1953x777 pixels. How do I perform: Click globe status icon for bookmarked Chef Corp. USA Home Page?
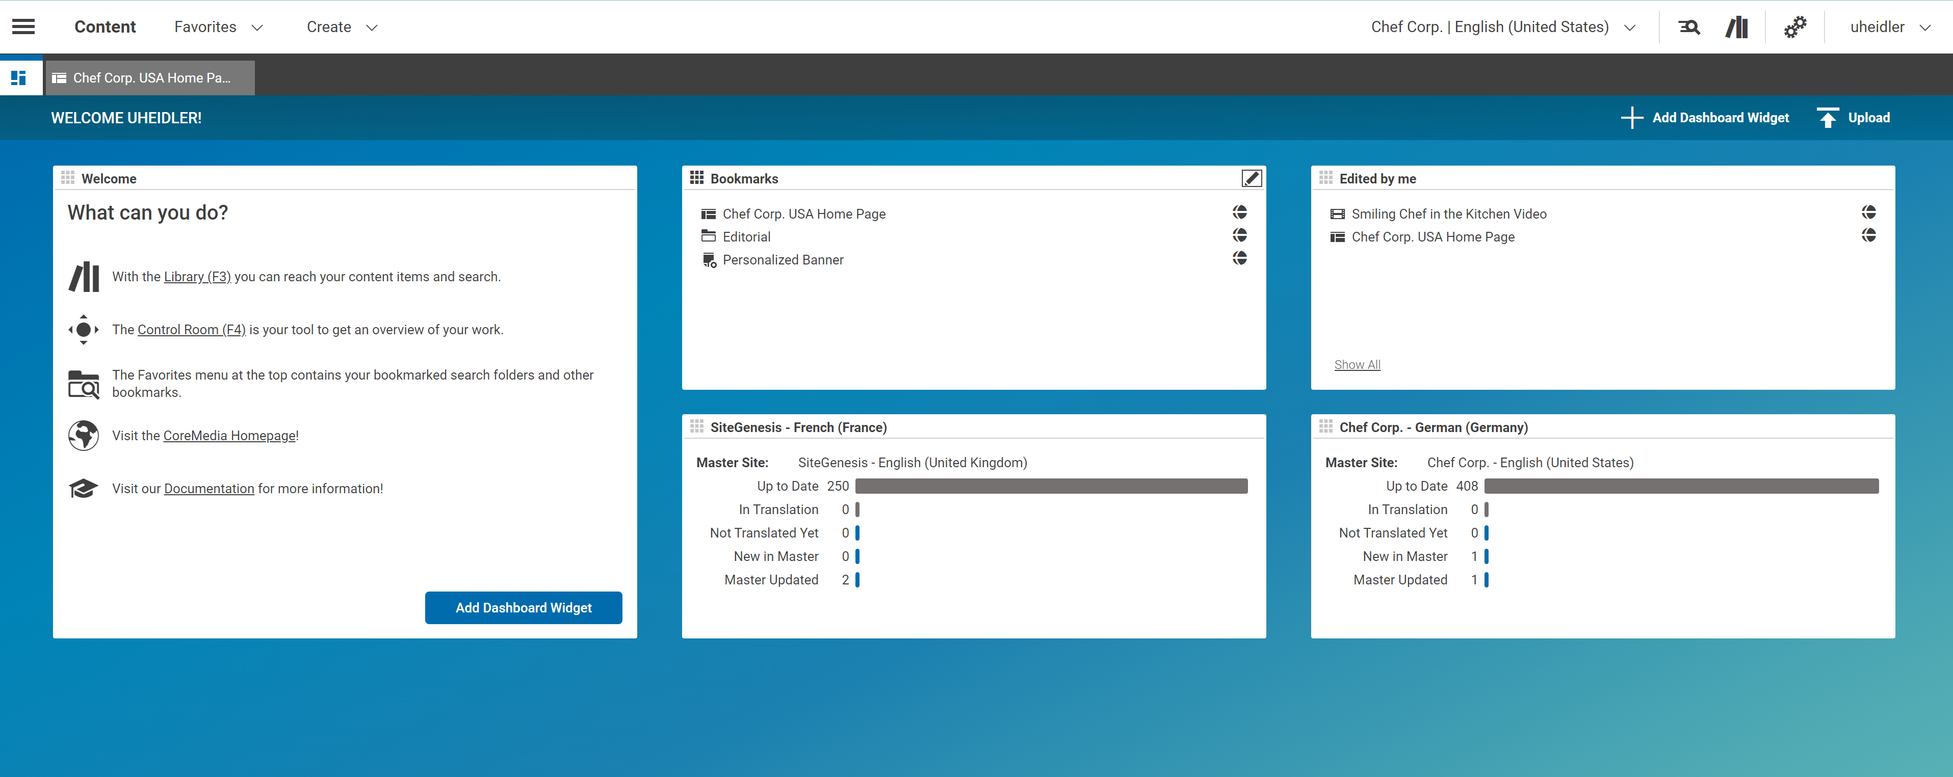pyautogui.click(x=1240, y=212)
